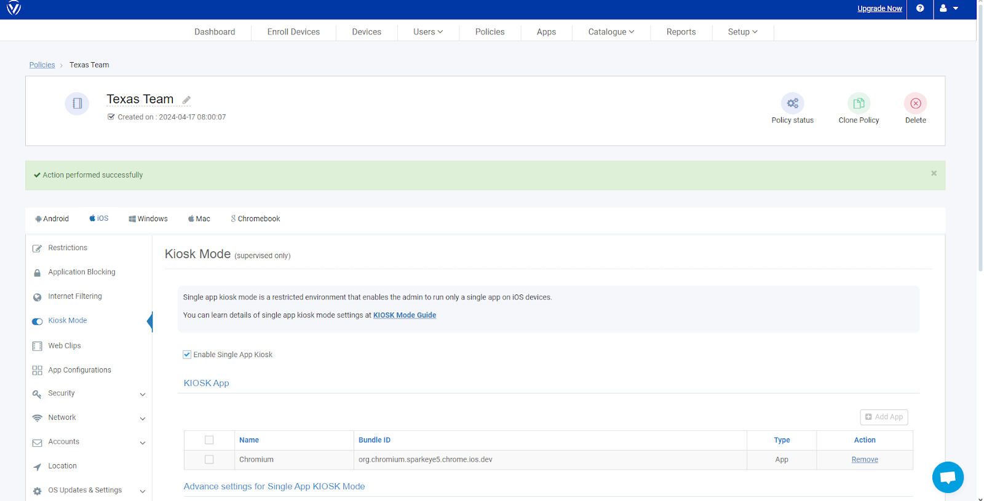The image size is (984, 501).
Task: Expand the Setup dropdown menu
Action: point(742,32)
